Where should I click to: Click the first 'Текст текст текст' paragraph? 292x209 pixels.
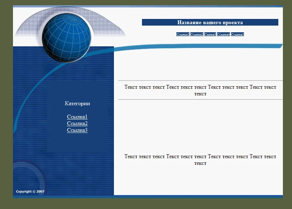[200, 90]
